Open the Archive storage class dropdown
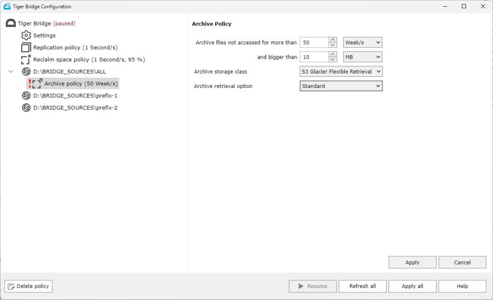The height and width of the screenshot is (300, 493). (x=341, y=72)
